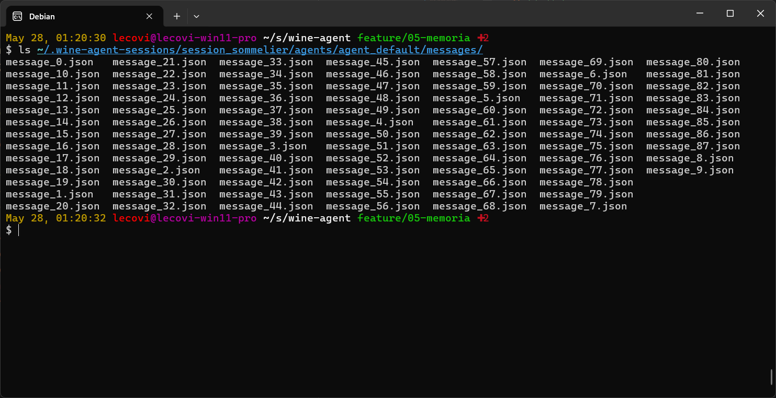The width and height of the screenshot is (776, 398).
Task: Click message_57.json file name
Action: pyautogui.click(x=479, y=62)
